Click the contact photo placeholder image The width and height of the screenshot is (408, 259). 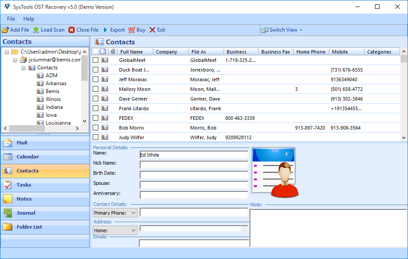(x=275, y=173)
